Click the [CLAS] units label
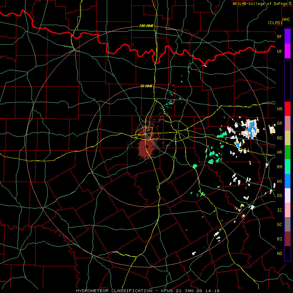 [x=275, y=23]
